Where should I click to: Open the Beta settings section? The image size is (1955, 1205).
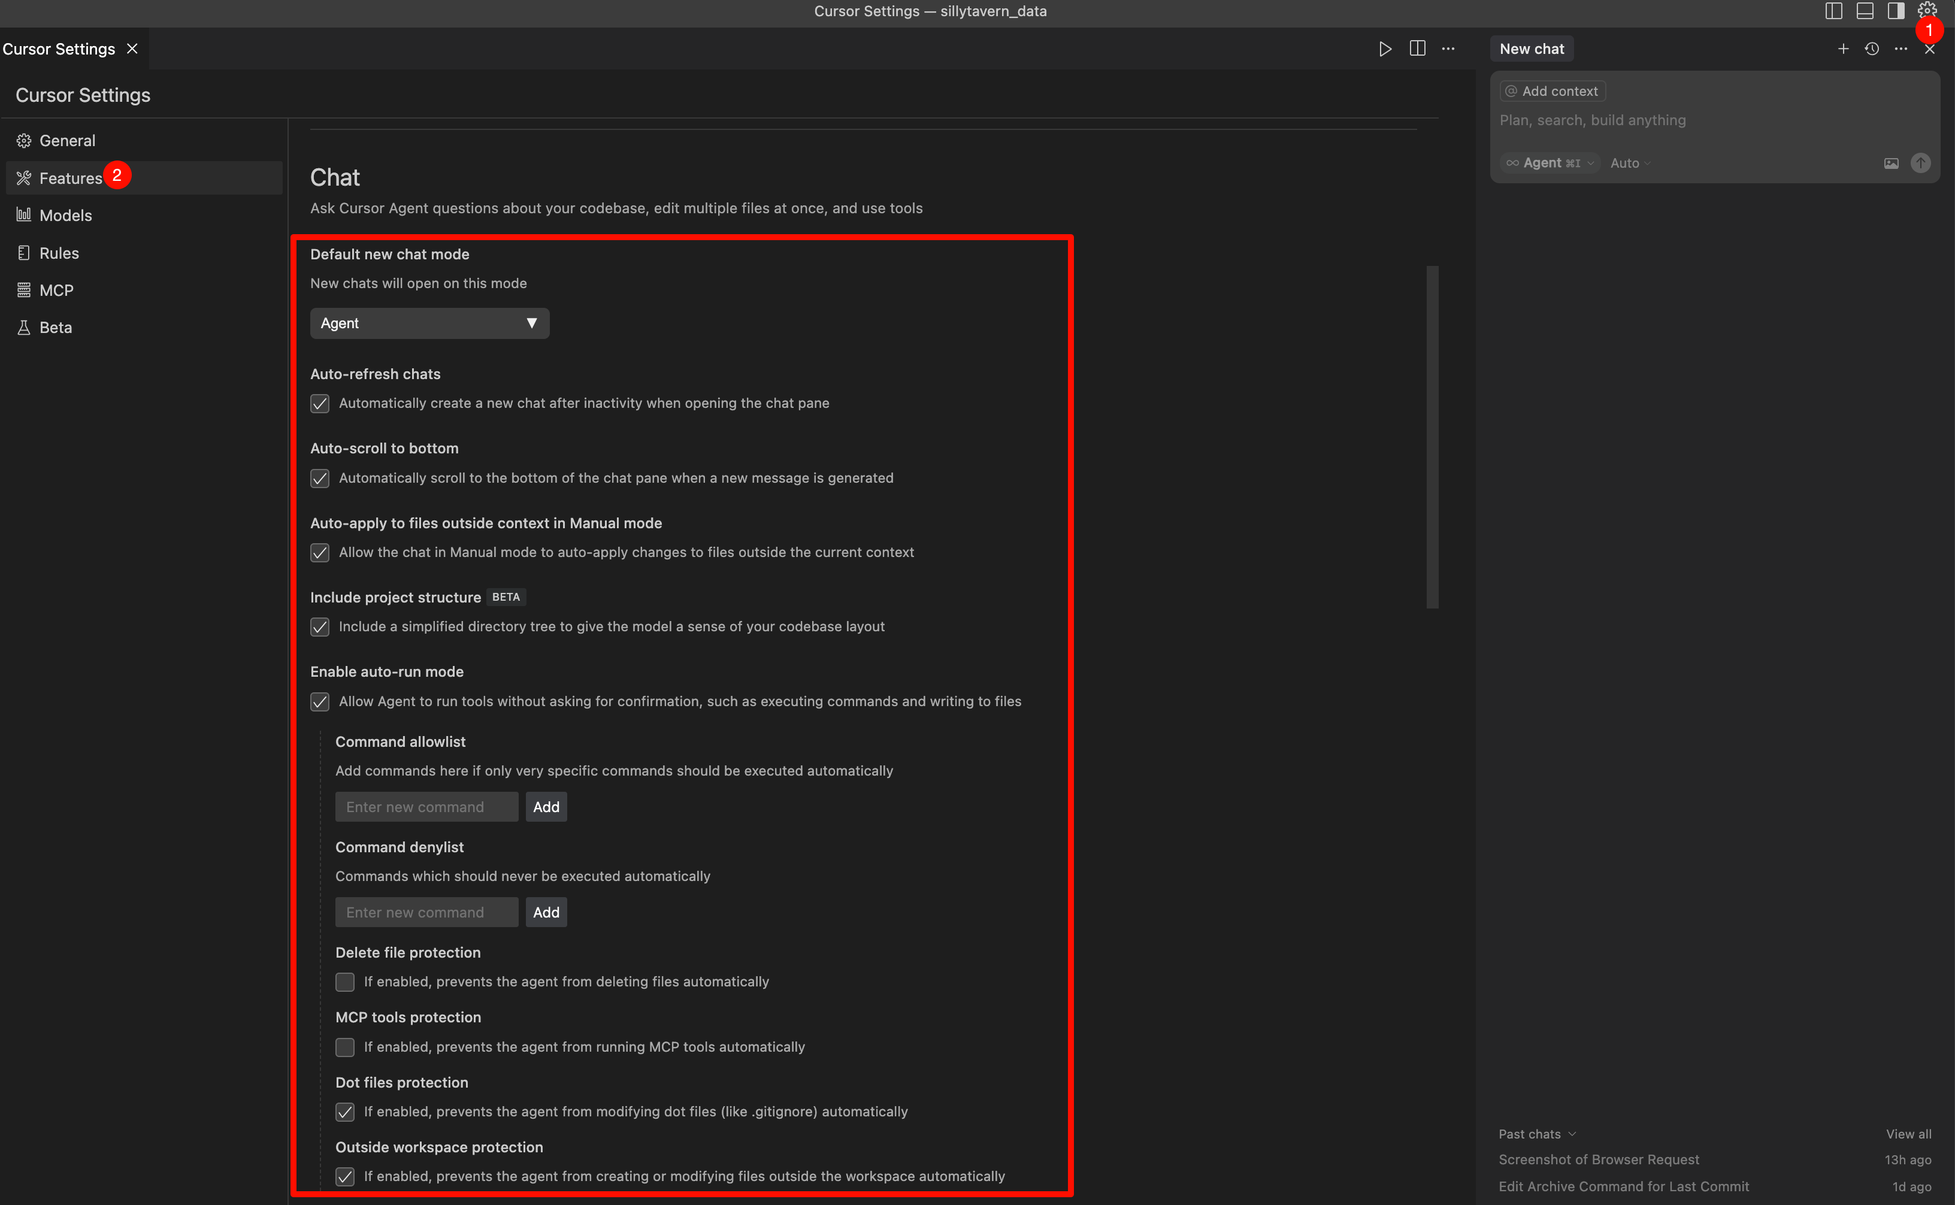coord(144,328)
